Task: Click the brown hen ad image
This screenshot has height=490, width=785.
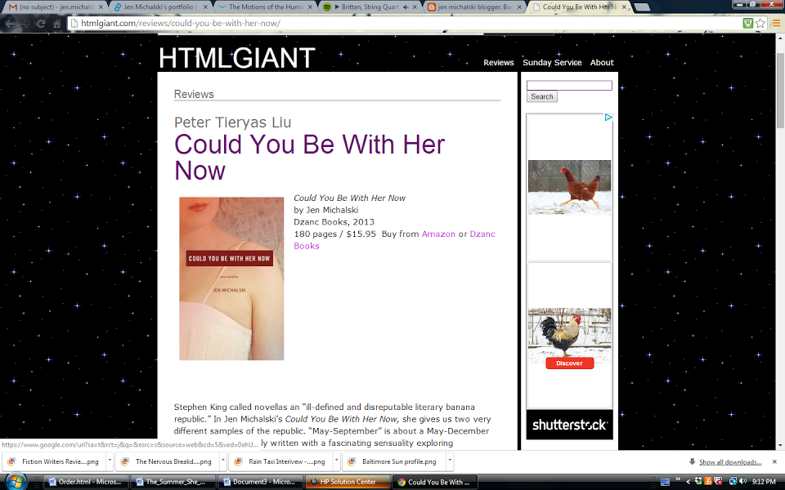Action: click(x=569, y=188)
